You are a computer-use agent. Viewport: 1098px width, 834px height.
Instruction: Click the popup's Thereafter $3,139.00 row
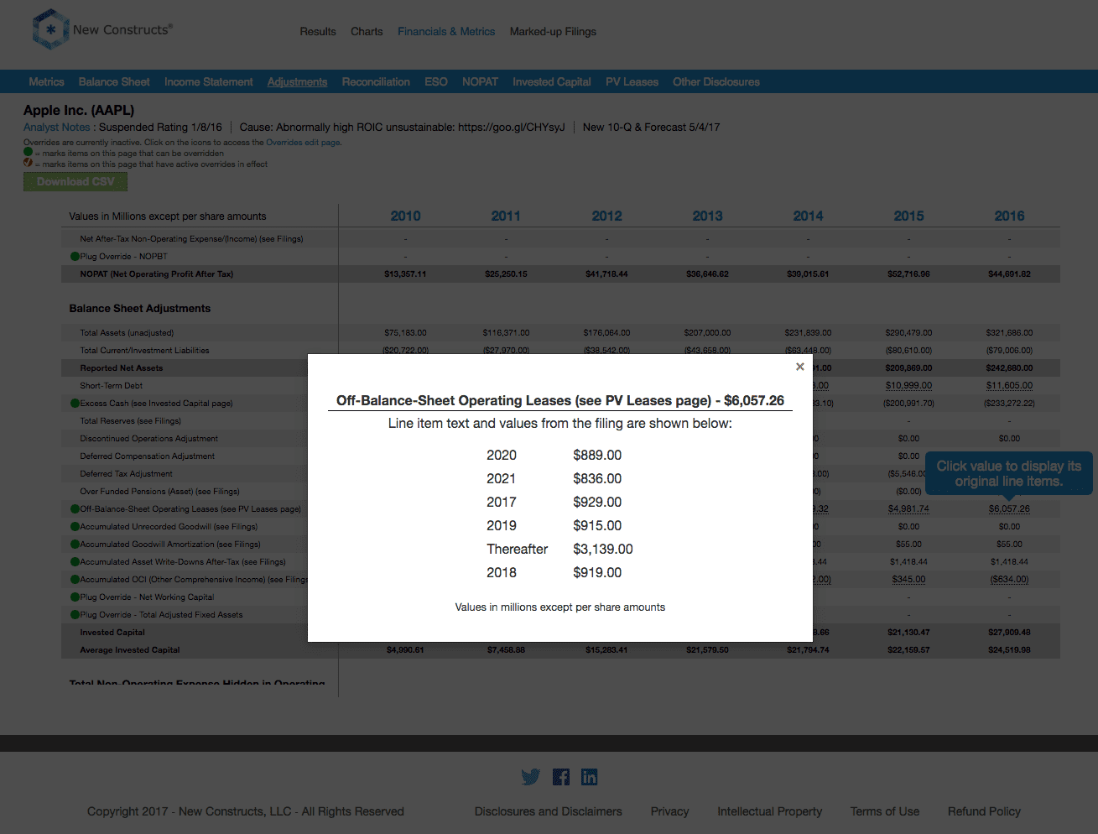(559, 549)
